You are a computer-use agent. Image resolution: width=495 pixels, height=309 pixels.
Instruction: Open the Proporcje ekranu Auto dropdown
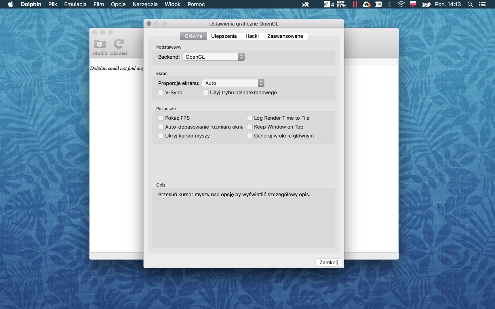(233, 83)
